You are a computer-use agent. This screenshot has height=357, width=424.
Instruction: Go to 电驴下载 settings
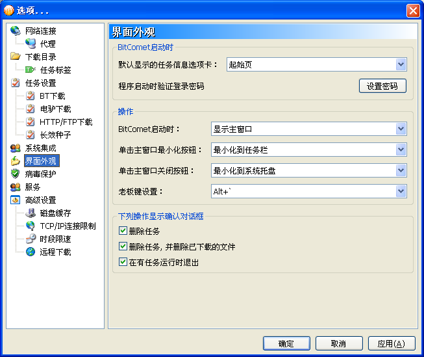click(55, 109)
